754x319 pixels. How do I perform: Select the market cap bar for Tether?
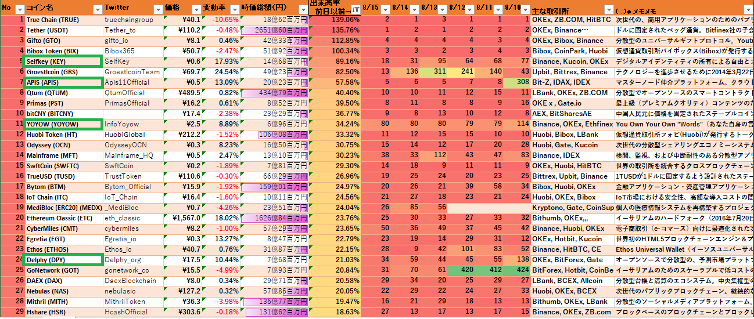coord(275,30)
